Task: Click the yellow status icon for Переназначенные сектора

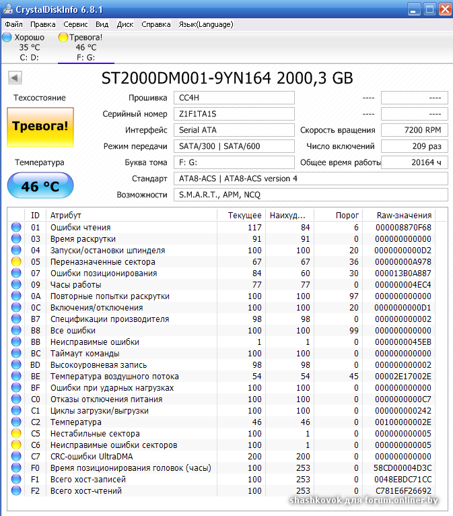Action: (16, 262)
